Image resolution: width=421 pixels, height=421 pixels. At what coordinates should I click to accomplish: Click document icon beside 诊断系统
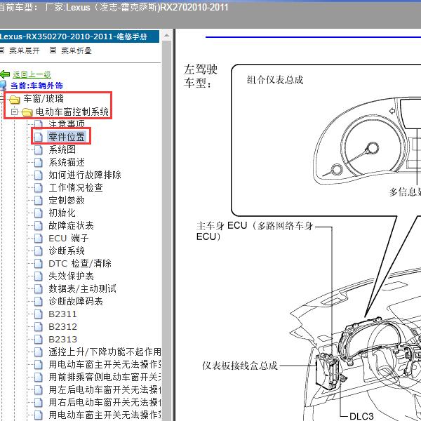(x=39, y=250)
